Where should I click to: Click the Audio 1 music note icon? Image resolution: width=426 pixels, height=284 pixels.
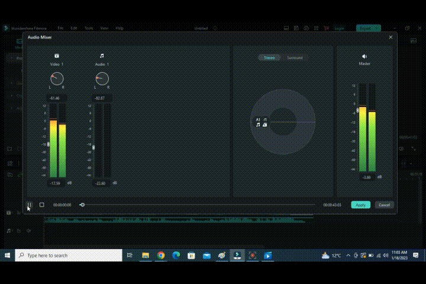coord(102,56)
